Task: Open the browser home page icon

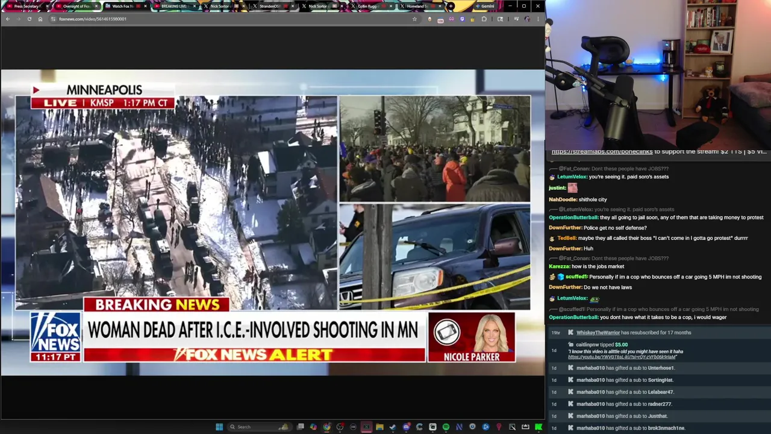Action: [40, 19]
